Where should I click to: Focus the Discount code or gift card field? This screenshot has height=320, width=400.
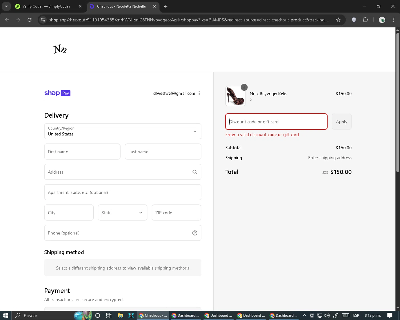tap(276, 122)
